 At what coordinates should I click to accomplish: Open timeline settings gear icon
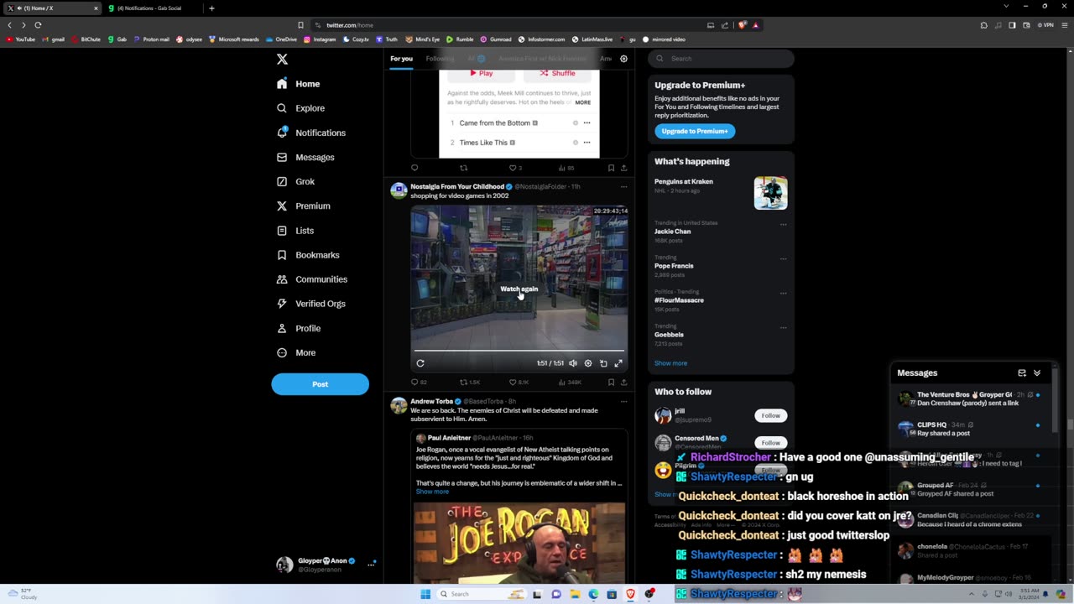point(623,59)
